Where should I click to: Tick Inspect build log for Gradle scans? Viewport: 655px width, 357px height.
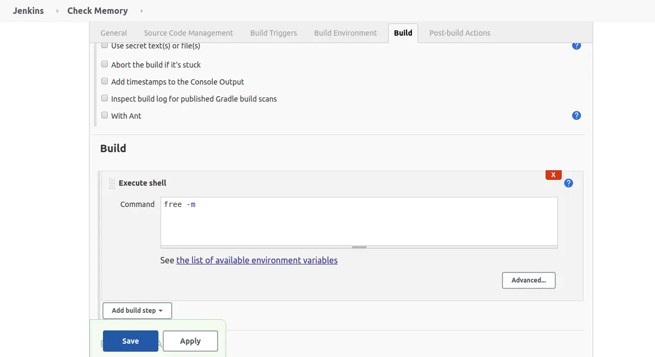(105, 98)
